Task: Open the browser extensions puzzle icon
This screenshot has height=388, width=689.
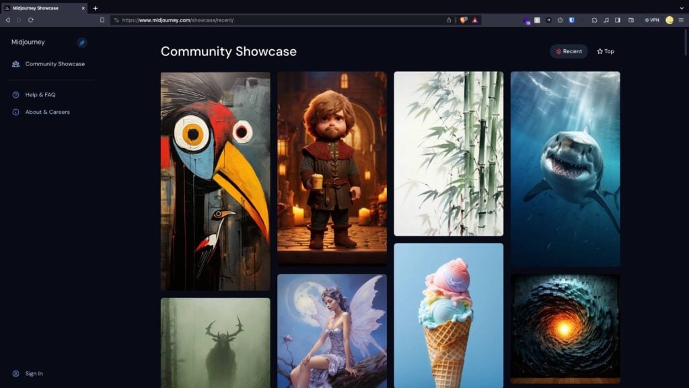Action: 594,20
